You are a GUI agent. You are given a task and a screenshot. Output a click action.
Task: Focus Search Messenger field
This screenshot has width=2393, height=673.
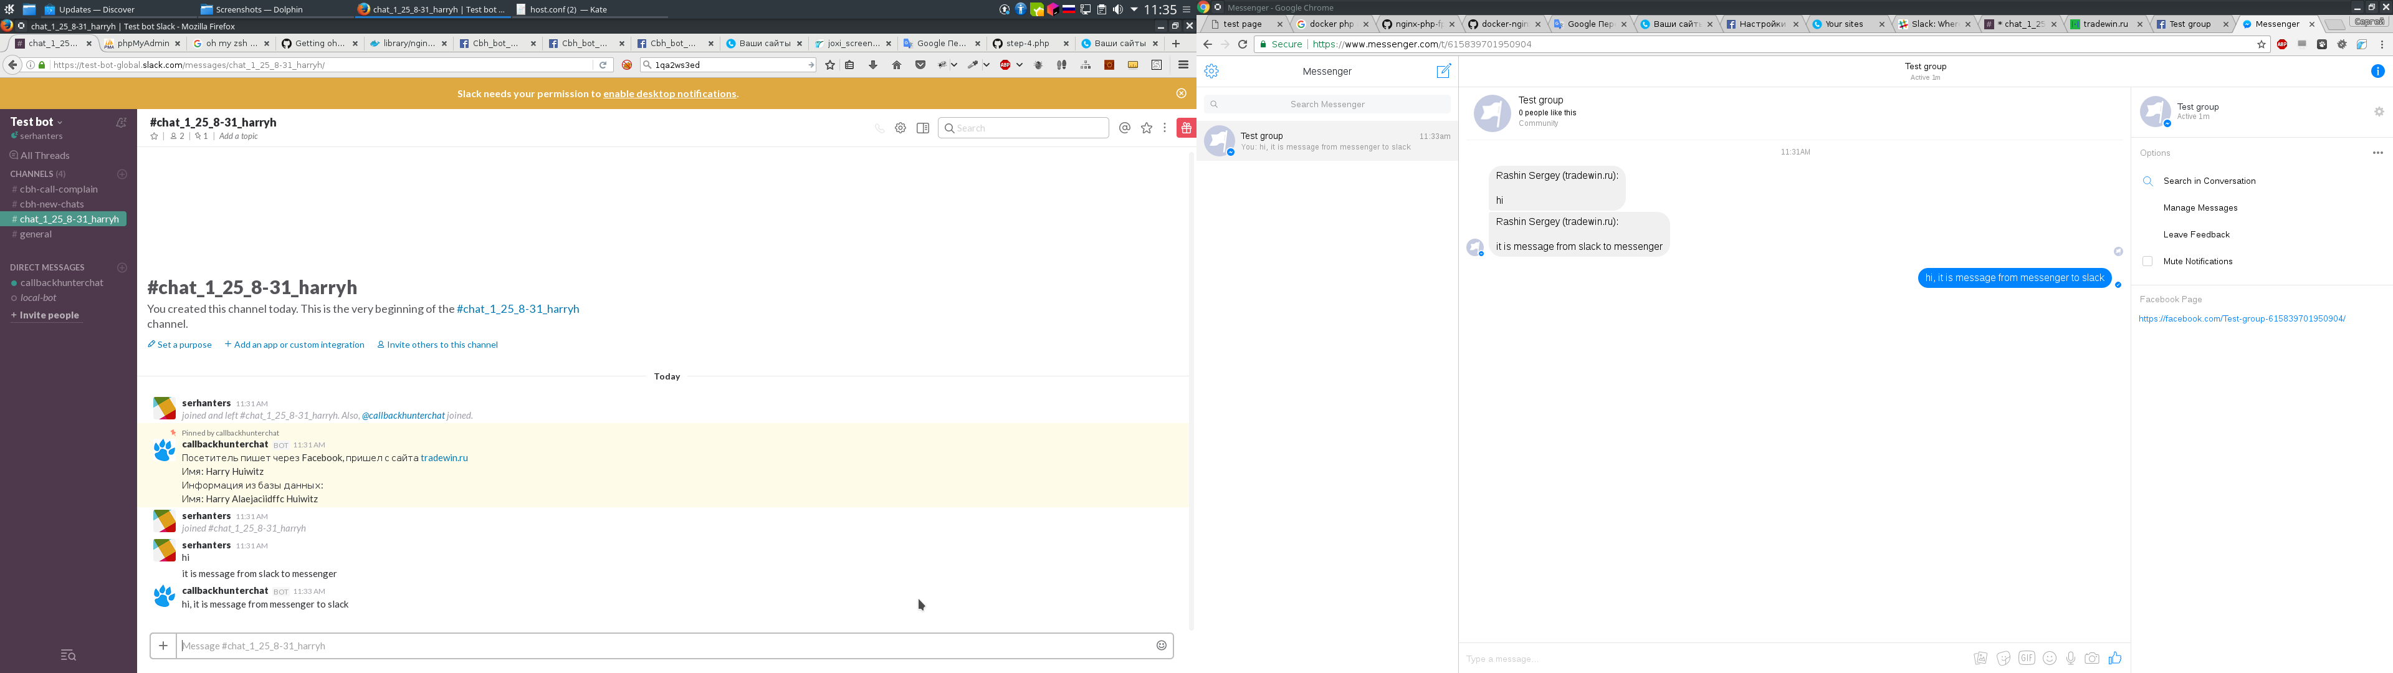(x=1327, y=104)
